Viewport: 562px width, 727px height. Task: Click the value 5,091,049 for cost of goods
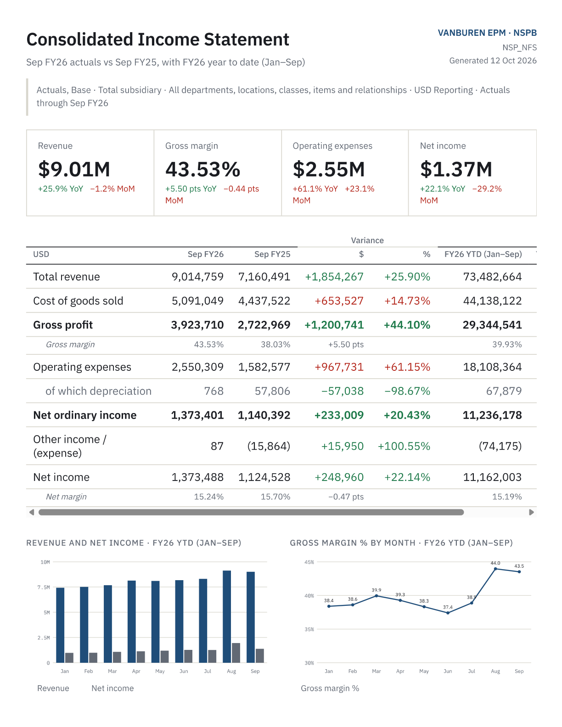click(197, 301)
